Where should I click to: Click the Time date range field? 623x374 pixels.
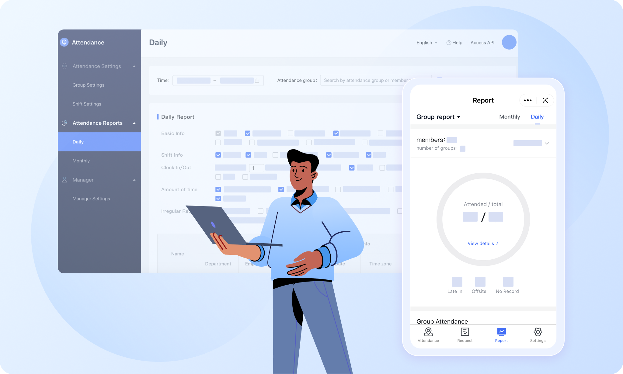(x=218, y=81)
